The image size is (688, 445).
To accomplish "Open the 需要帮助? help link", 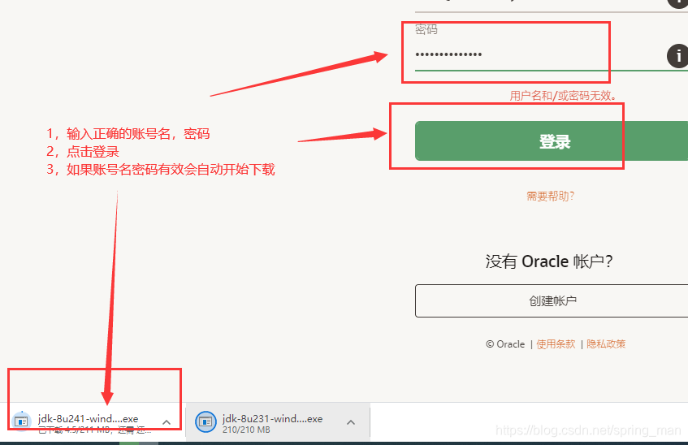I will point(550,197).
